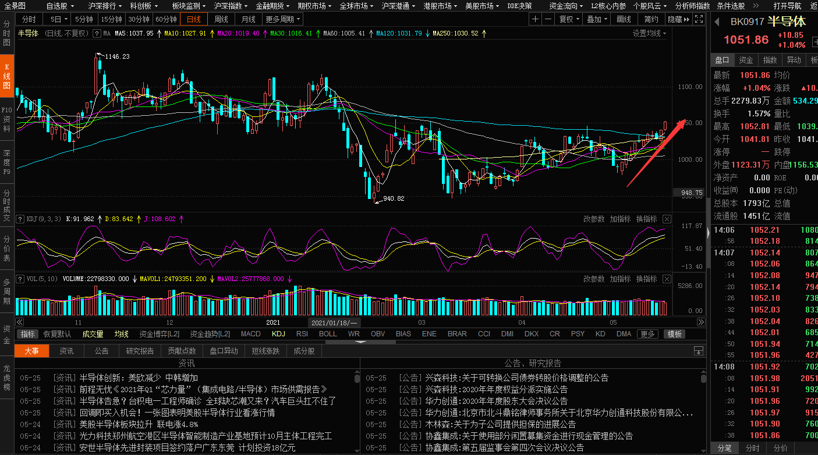Open DDE决策 menu item
818x455 pixels.
pyautogui.click(x=519, y=6)
